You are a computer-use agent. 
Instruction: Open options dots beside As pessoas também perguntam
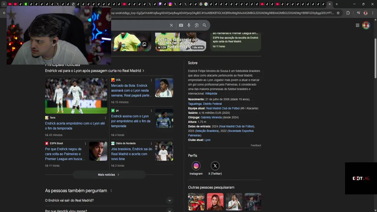click(x=111, y=191)
